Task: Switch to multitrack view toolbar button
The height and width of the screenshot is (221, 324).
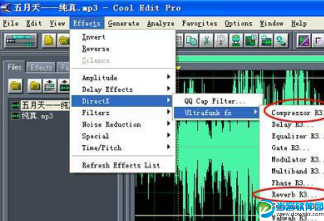Action: (x=20, y=40)
